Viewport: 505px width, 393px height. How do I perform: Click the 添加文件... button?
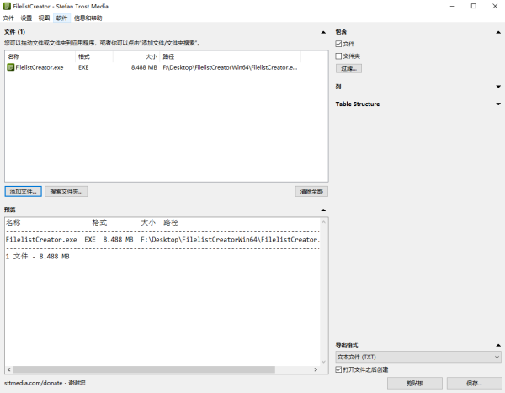(24, 191)
